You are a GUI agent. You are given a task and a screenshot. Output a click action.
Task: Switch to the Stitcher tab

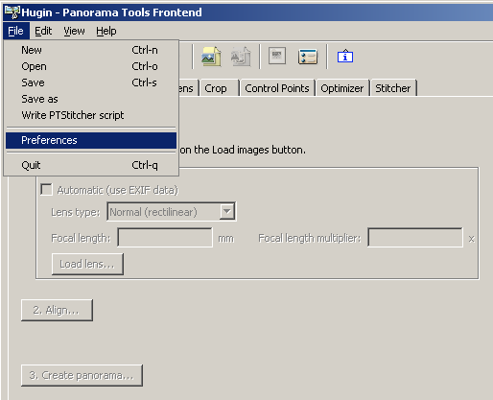[x=393, y=88]
